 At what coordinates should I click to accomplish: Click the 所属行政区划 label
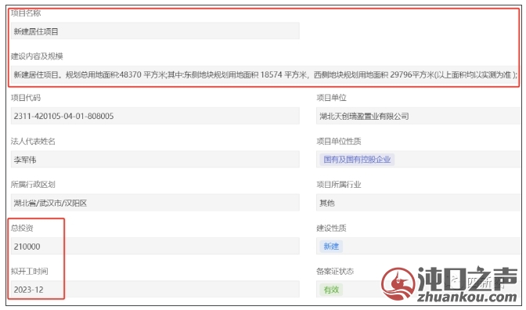click(33, 184)
